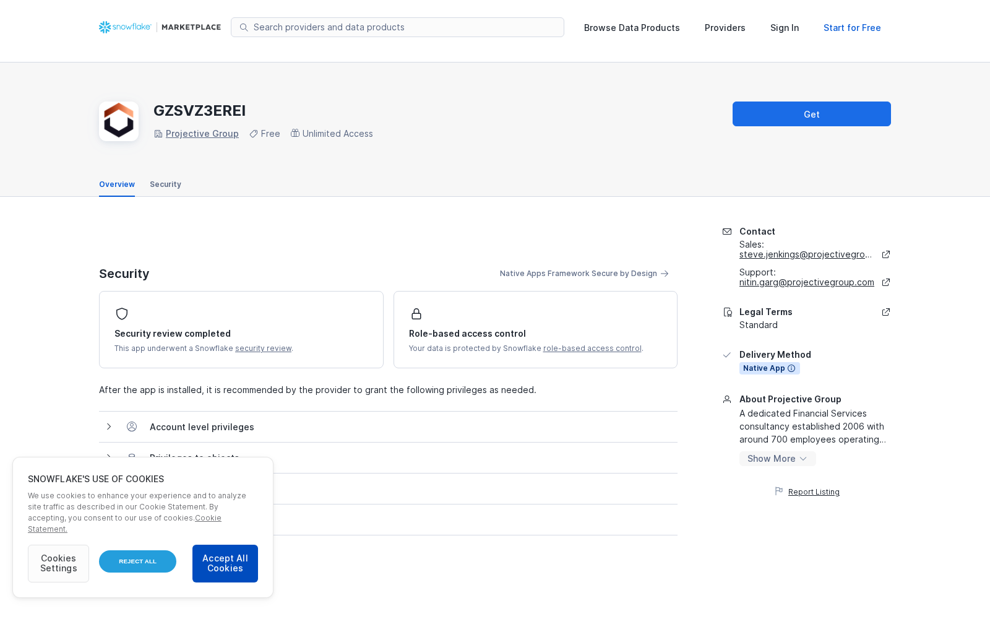Open Browse Data Products menu
Viewport: 990px width, 619px height.
coord(632,28)
